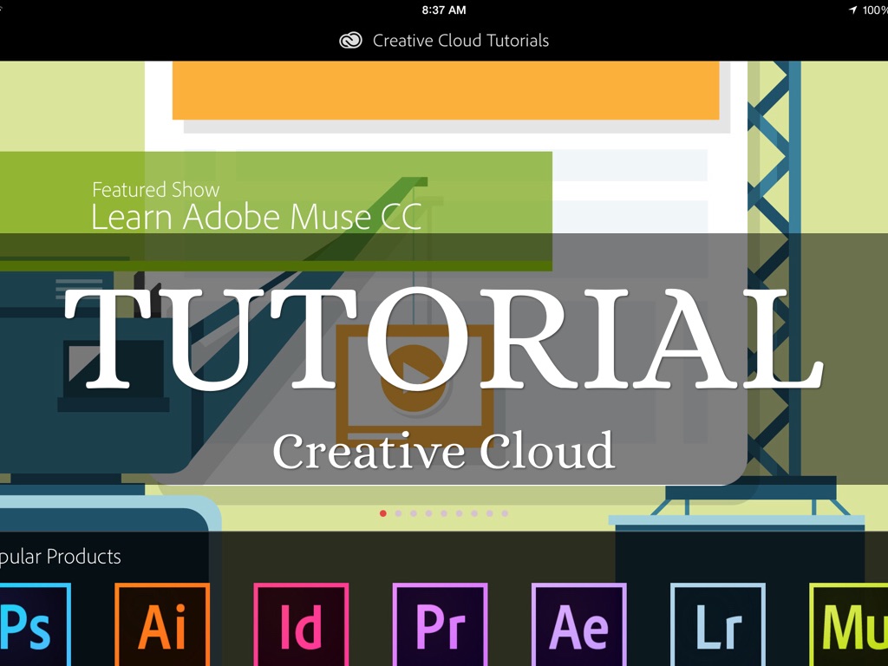Tap the Popular Products section heading
The width and height of the screenshot is (888, 666).
[61, 557]
